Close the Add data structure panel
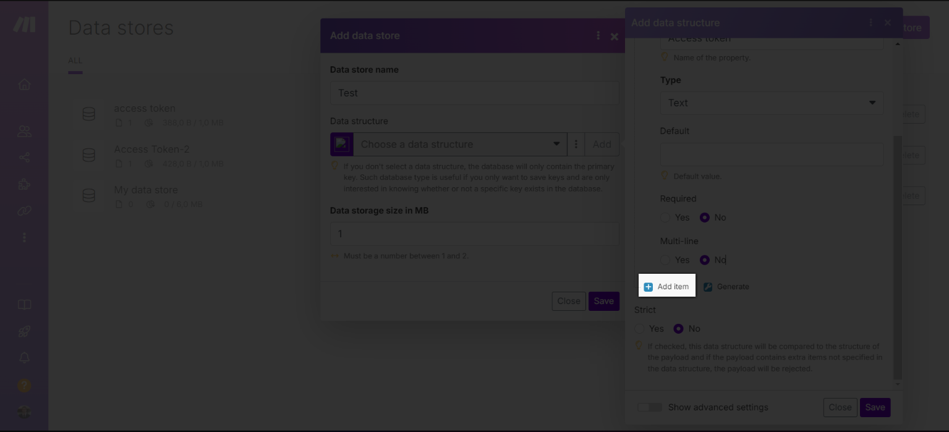 click(x=888, y=23)
